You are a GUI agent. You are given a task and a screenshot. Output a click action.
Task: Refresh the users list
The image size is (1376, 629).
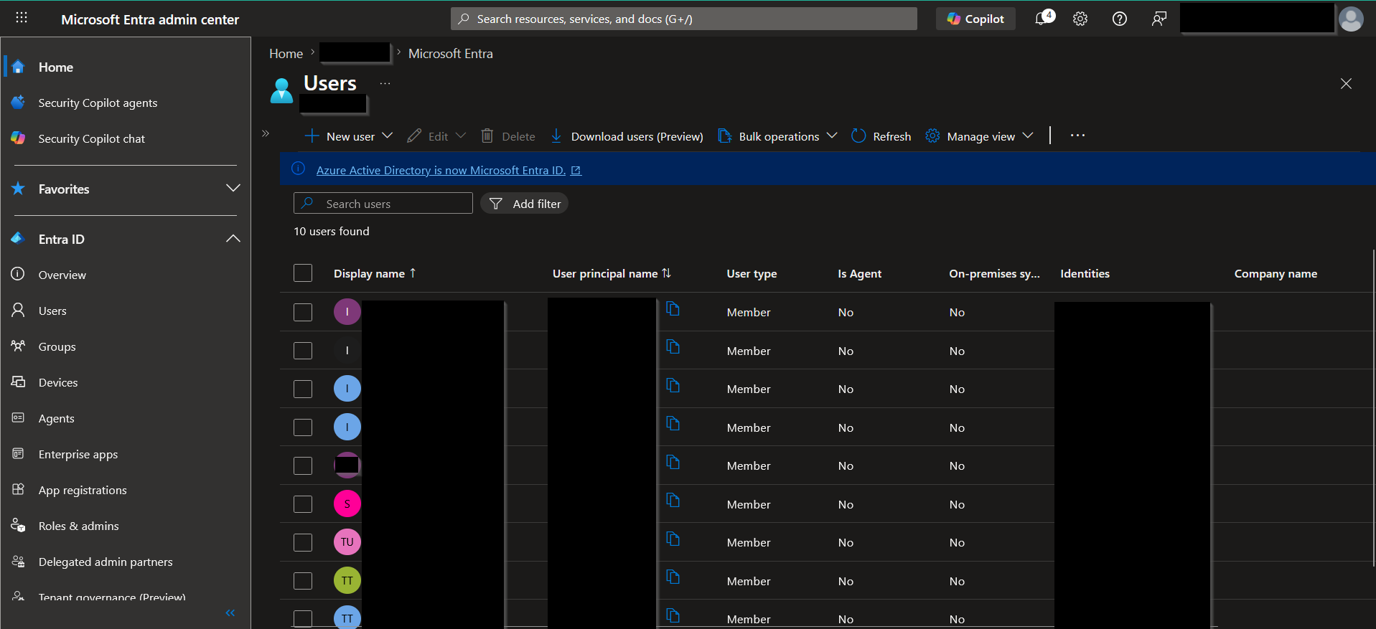coord(881,136)
